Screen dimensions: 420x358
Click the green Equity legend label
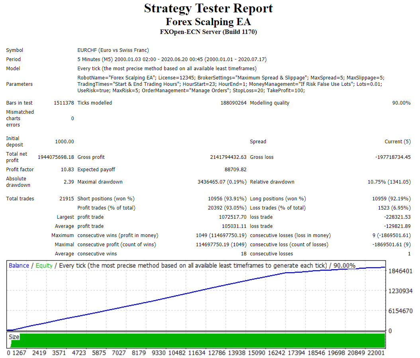tap(44, 265)
